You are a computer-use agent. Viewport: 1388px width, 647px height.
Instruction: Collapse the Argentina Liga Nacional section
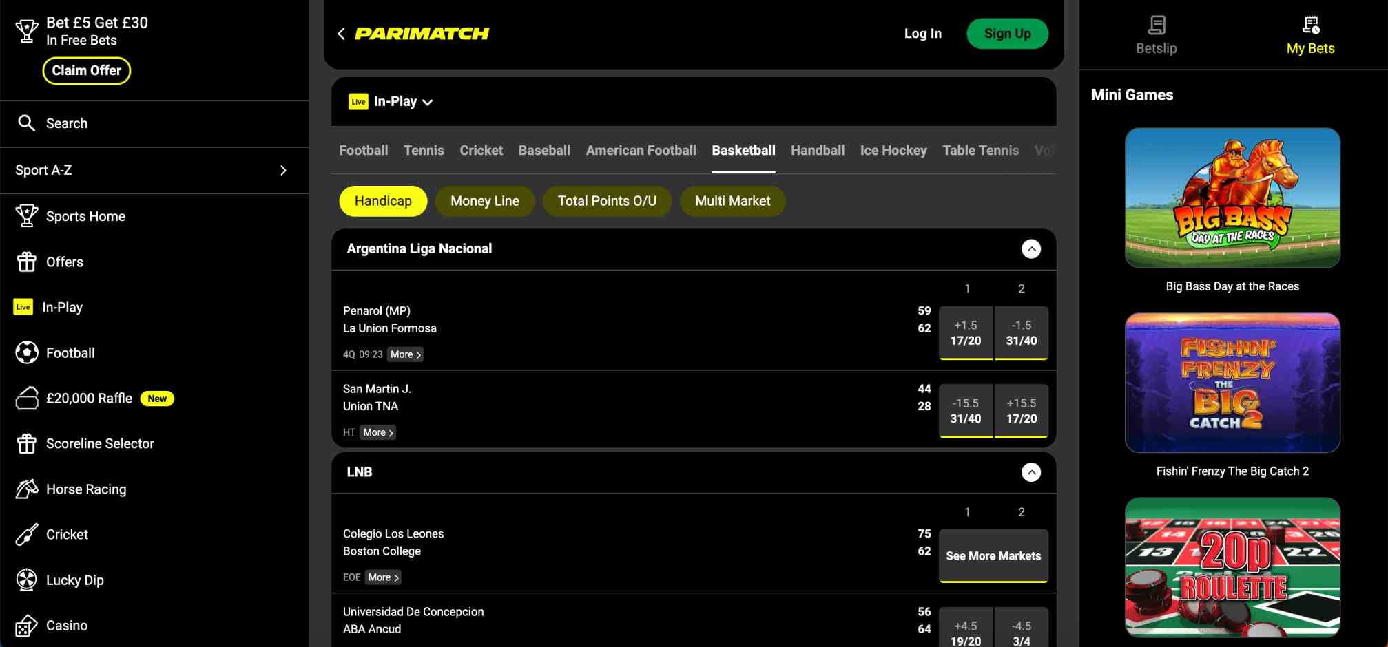coord(1031,249)
